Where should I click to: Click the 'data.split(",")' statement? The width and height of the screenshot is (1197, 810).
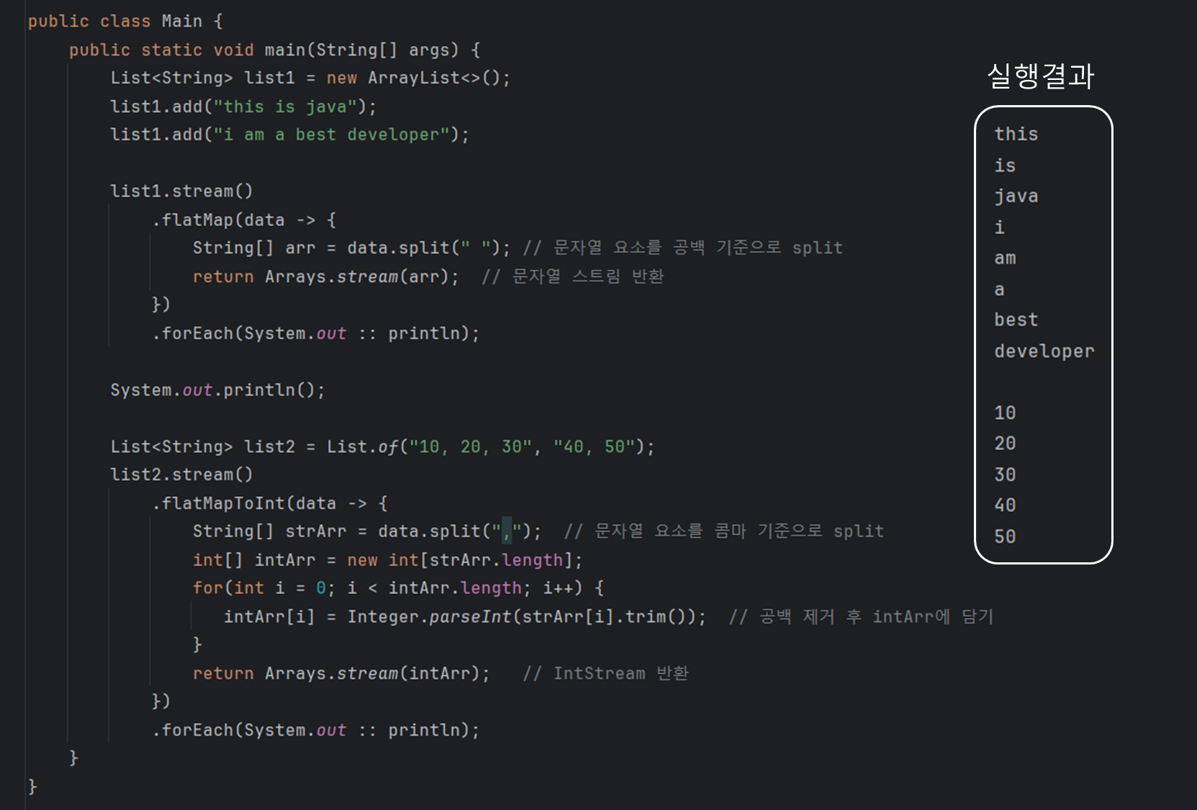[367, 531]
